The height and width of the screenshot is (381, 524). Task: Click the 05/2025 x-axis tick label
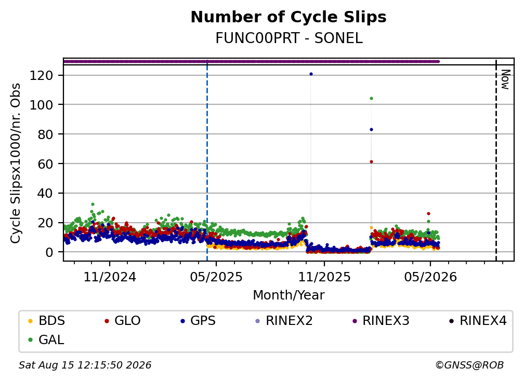(216, 277)
